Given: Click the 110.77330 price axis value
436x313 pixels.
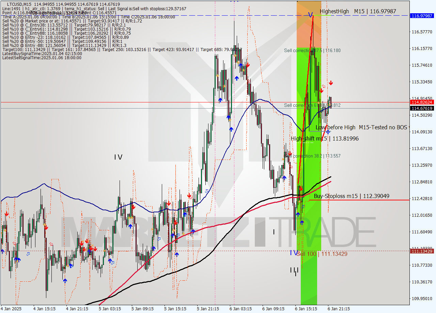Looking at the screenshot, I should pos(422,265).
